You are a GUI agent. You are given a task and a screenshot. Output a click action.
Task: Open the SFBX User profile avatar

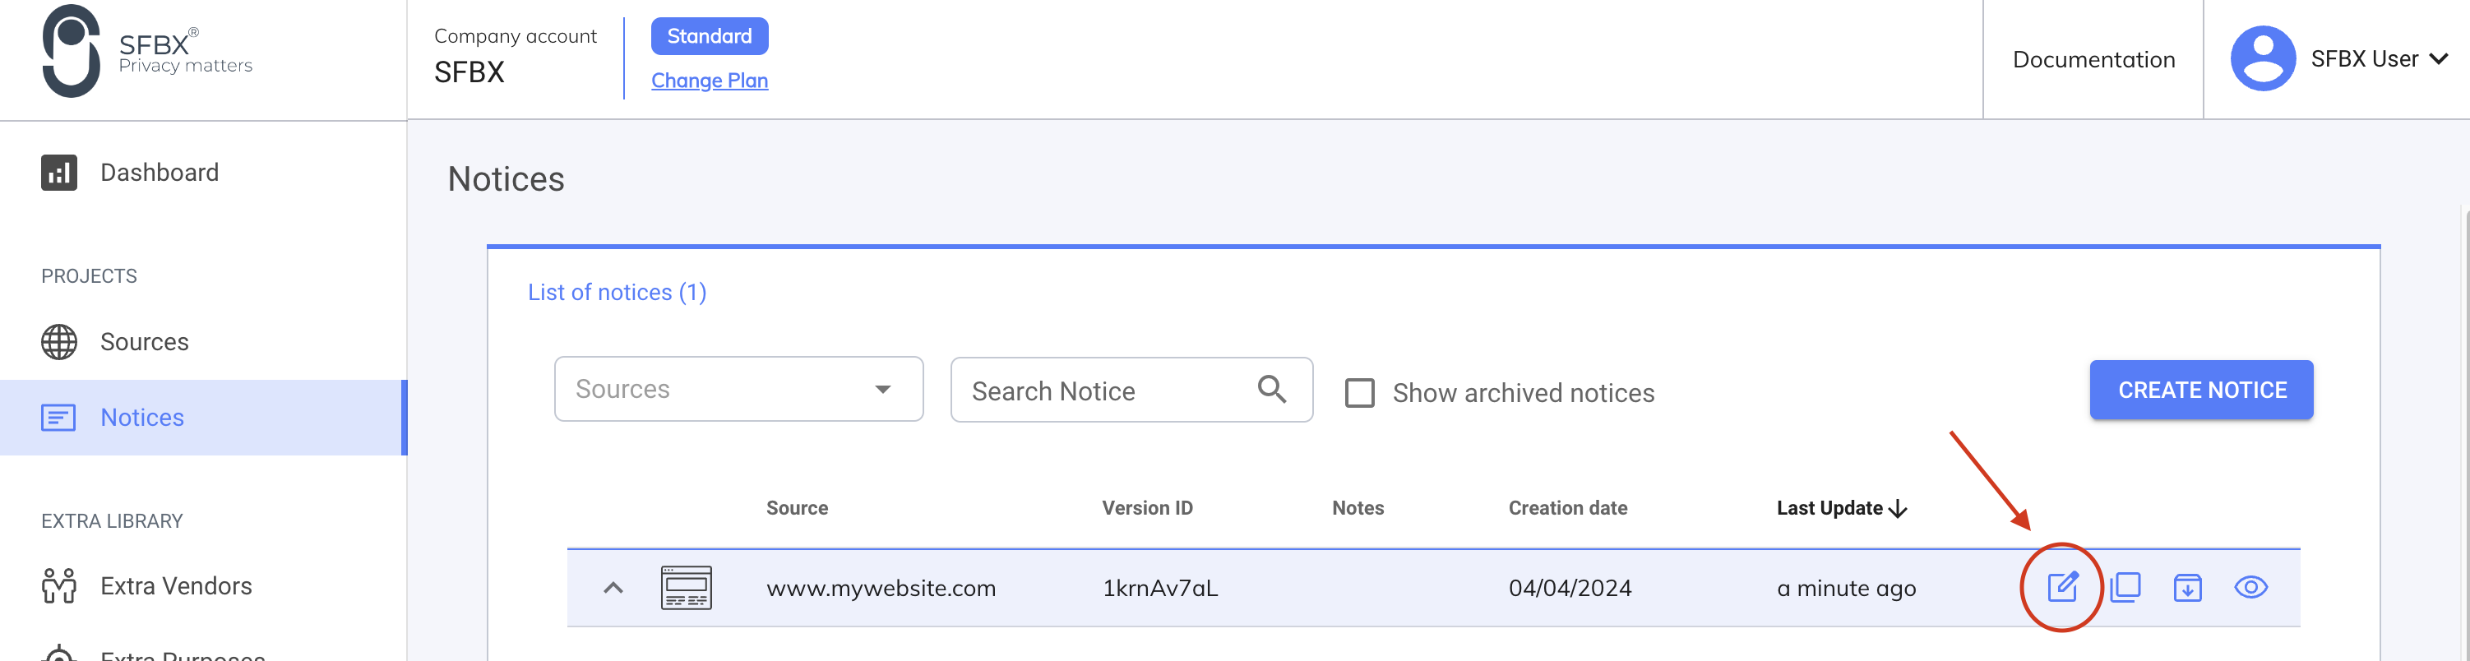pos(2263,58)
